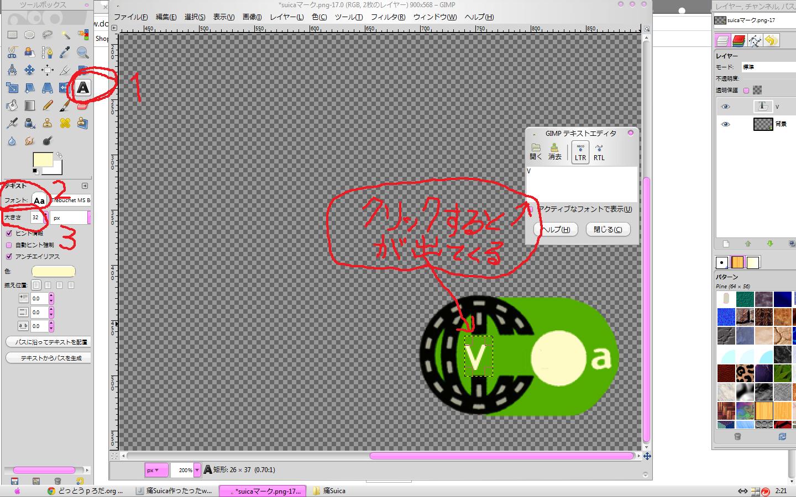Hide the V text layer eye
Viewport: 796px width, 497px height.
click(x=726, y=107)
